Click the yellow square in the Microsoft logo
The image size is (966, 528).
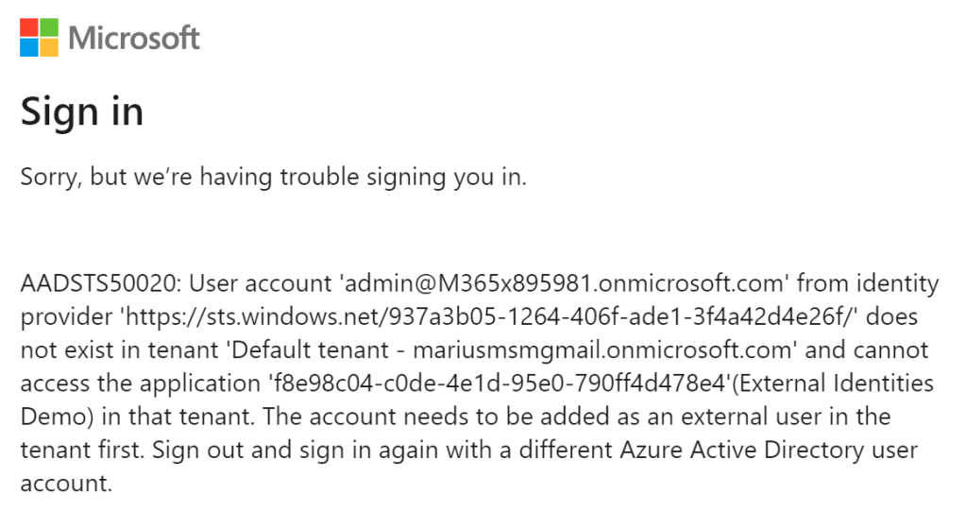pos(49,47)
